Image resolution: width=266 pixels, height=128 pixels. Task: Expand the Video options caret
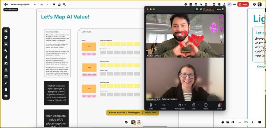(x=168, y=105)
